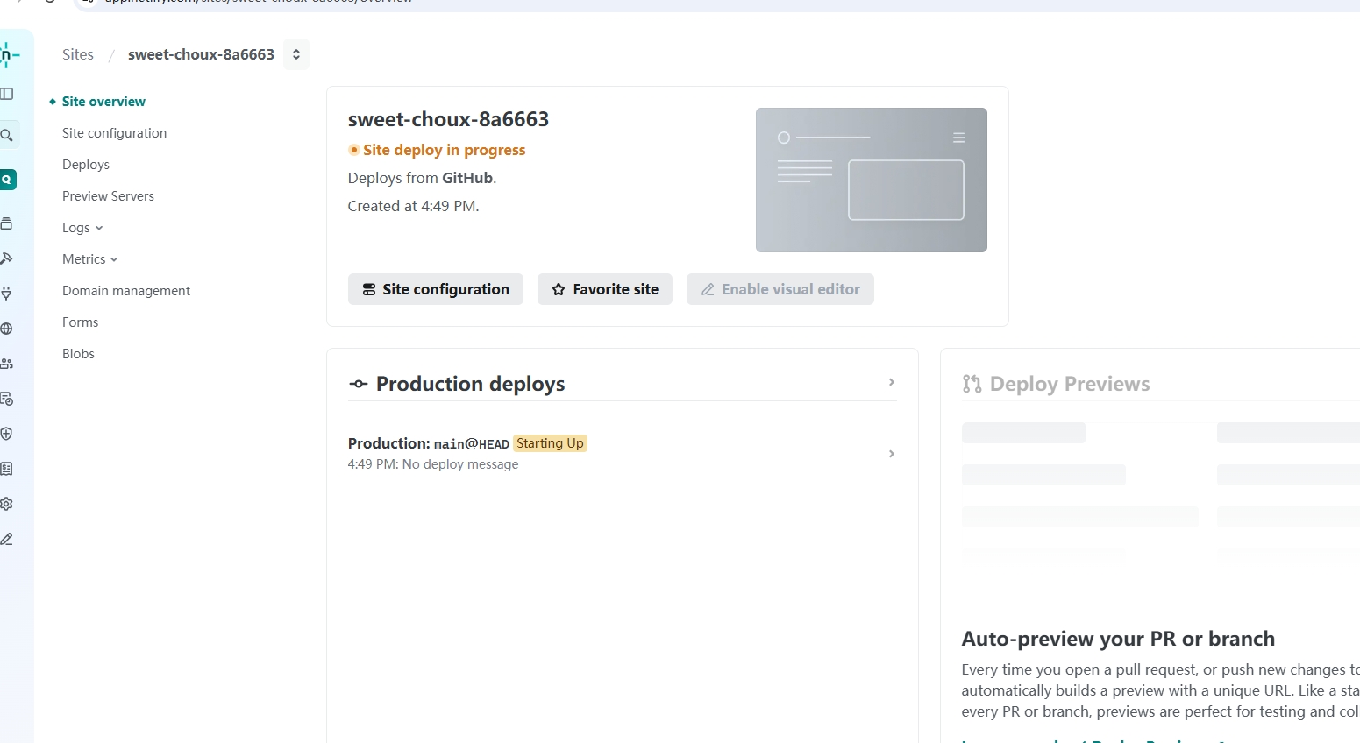Image resolution: width=1360 pixels, height=743 pixels.
Task: Go to Deploys in the side menu
Action: click(x=86, y=165)
